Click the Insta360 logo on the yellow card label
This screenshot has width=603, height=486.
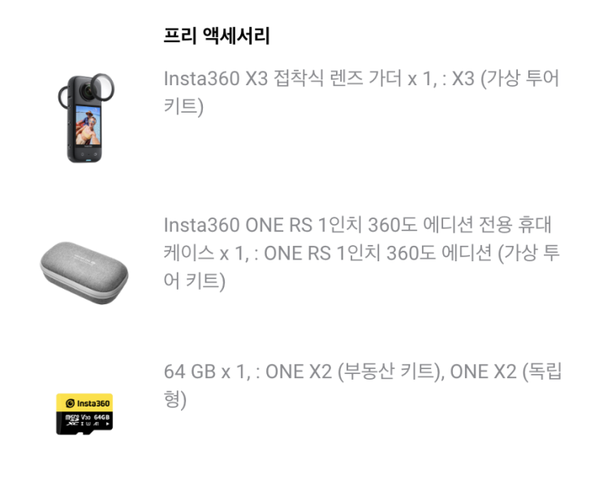[88, 403]
